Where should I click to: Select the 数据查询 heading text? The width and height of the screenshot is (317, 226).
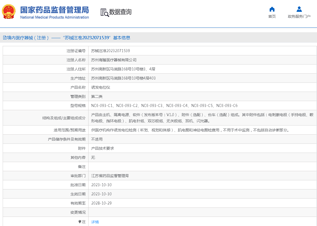pos(120,12)
